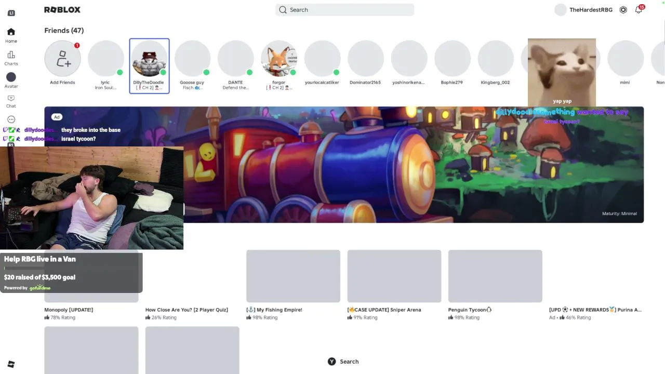
Task: Open DillyTheDoodle's friend avatar
Action: pyautogui.click(x=149, y=59)
